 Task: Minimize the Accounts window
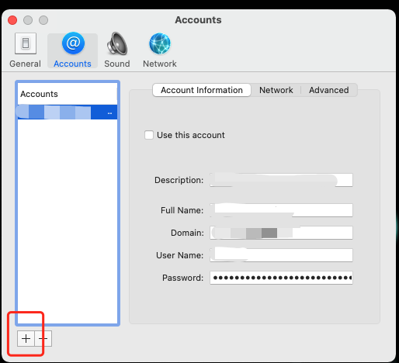28,20
